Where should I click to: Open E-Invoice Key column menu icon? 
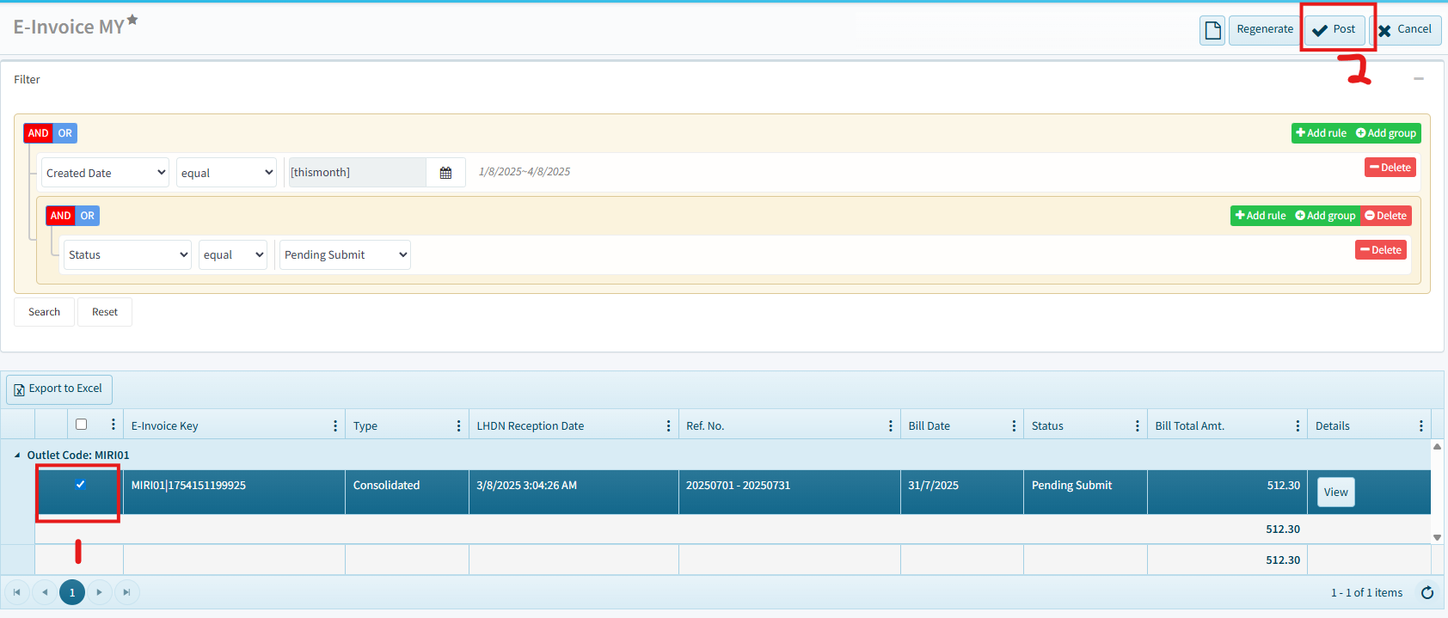[x=334, y=426]
